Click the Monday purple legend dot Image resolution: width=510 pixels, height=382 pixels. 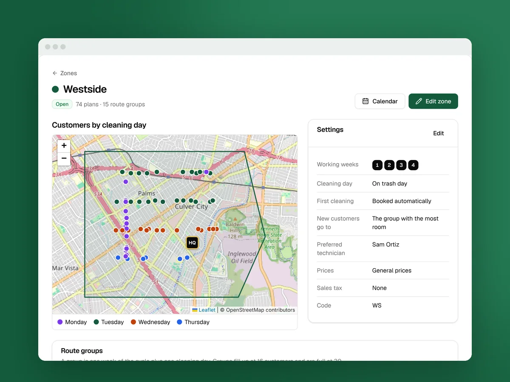(x=60, y=322)
